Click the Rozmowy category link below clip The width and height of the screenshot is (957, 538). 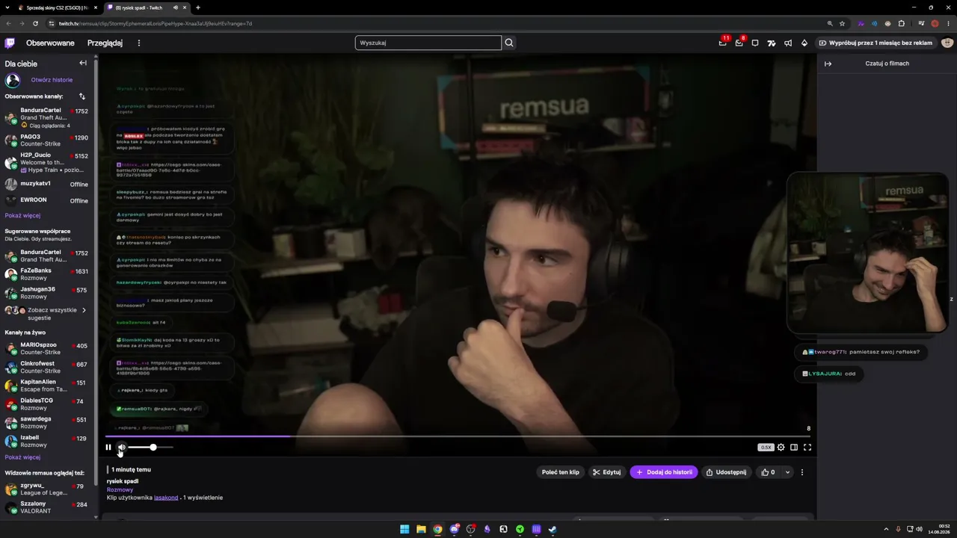pos(120,489)
